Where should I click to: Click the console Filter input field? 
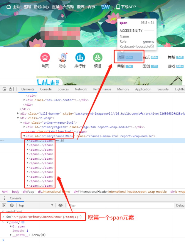click(121, 206)
